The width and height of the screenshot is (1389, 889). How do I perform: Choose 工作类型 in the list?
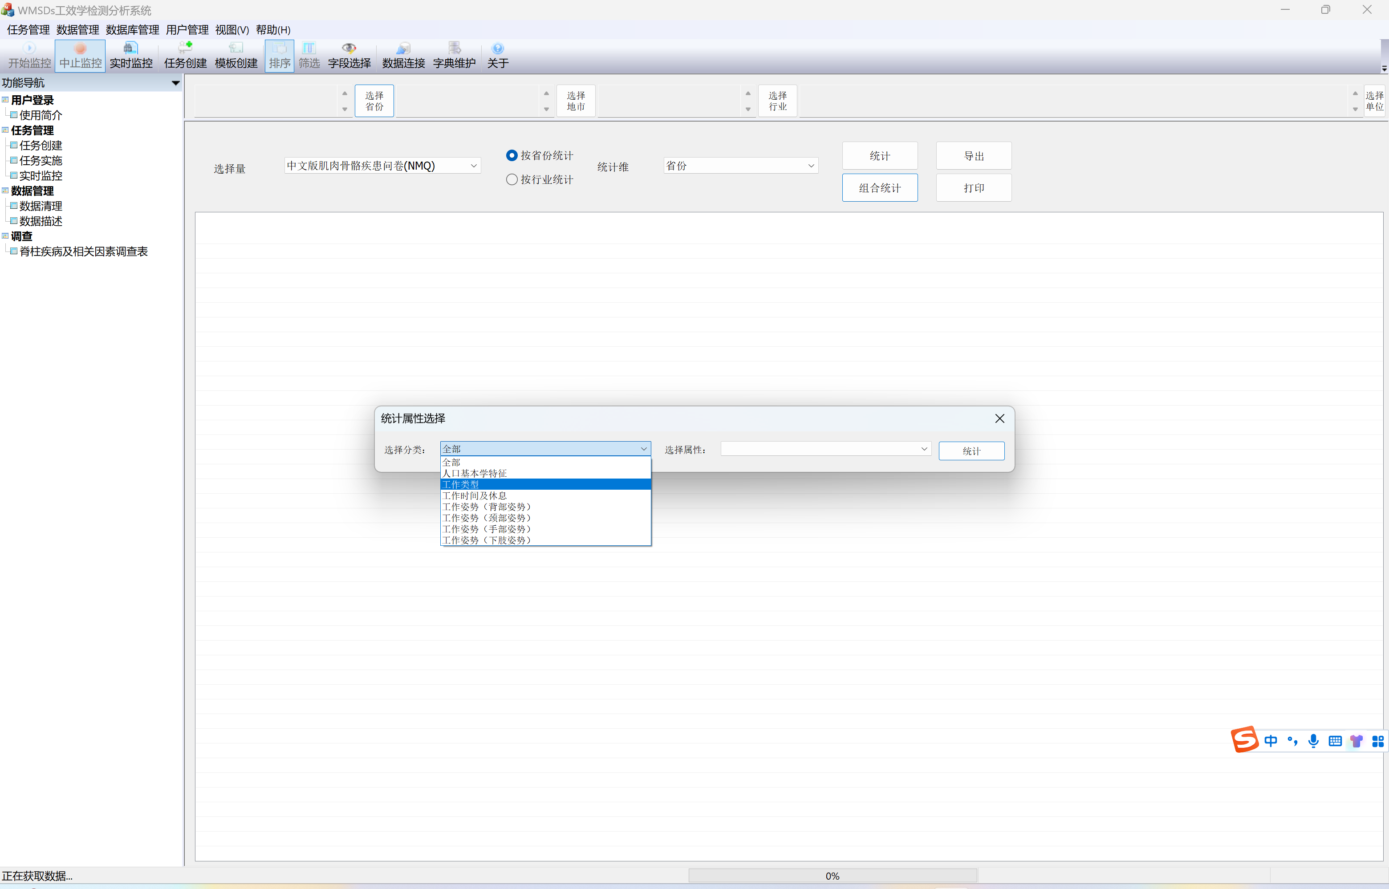click(545, 484)
